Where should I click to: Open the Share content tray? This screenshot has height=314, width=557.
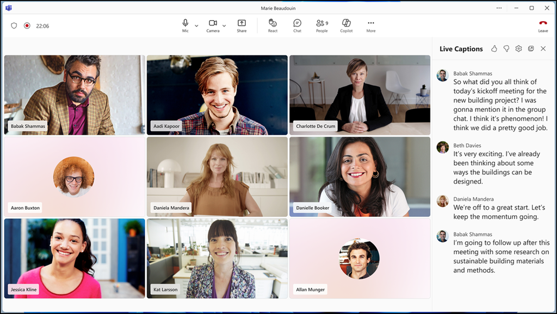242,26
